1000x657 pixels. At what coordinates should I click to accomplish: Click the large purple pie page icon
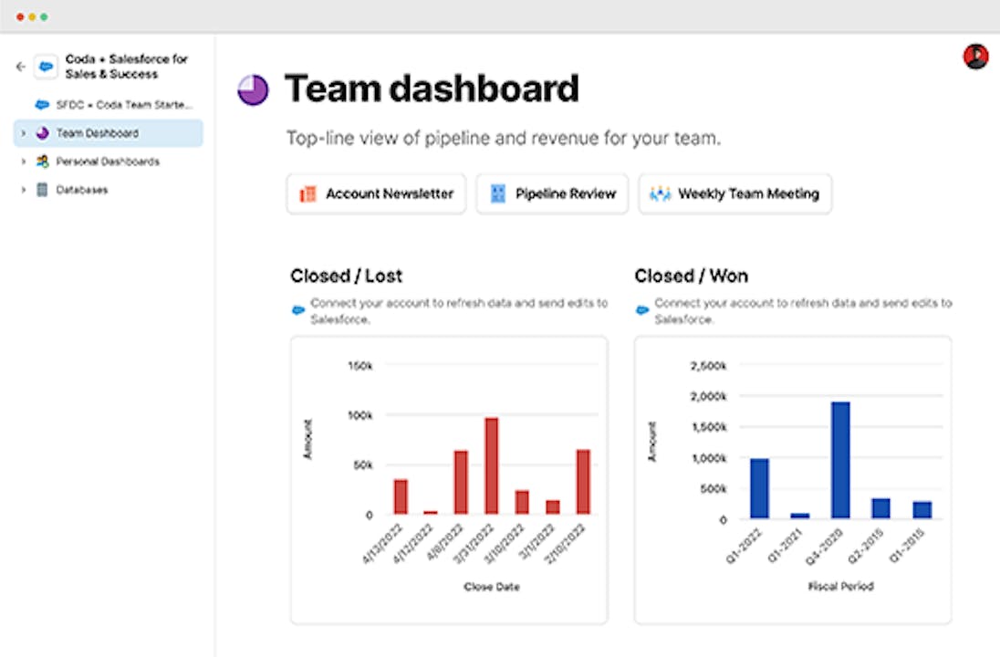253,89
